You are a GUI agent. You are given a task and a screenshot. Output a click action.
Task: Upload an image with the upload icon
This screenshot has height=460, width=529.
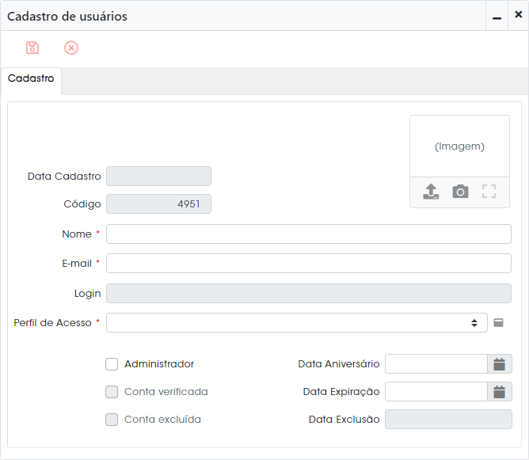[x=431, y=192]
